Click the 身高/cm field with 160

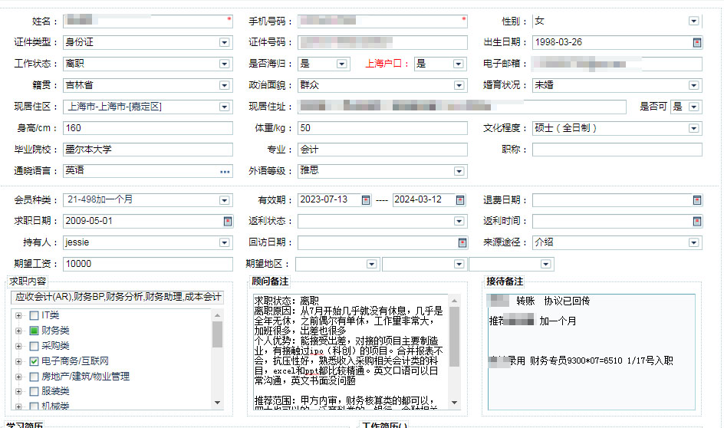pyautogui.click(x=148, y=128)
